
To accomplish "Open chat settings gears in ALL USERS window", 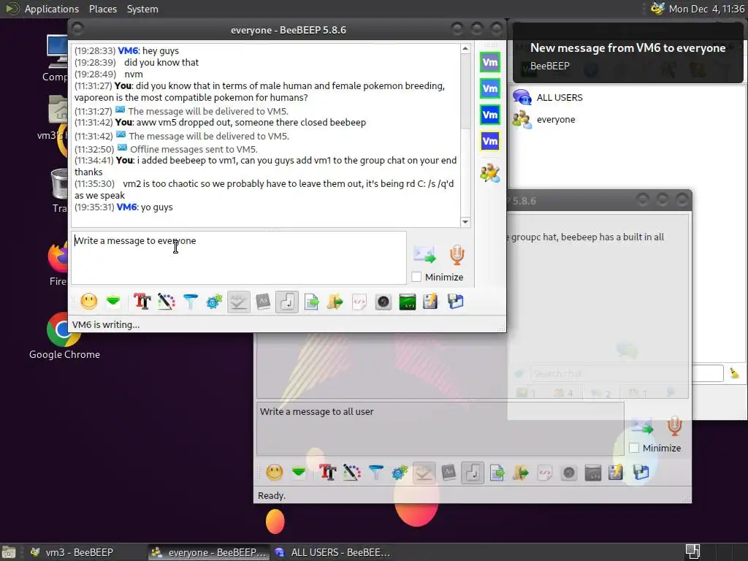I will [400, 473].
